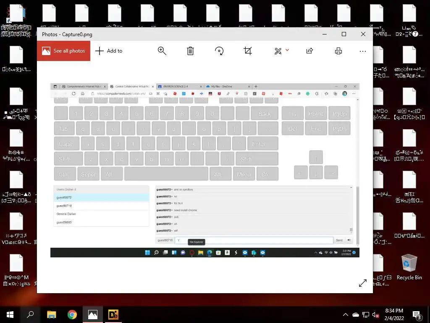Click the Photos app taskbar icon
This screenshot has height=323, width=430.
pos(93,315)
